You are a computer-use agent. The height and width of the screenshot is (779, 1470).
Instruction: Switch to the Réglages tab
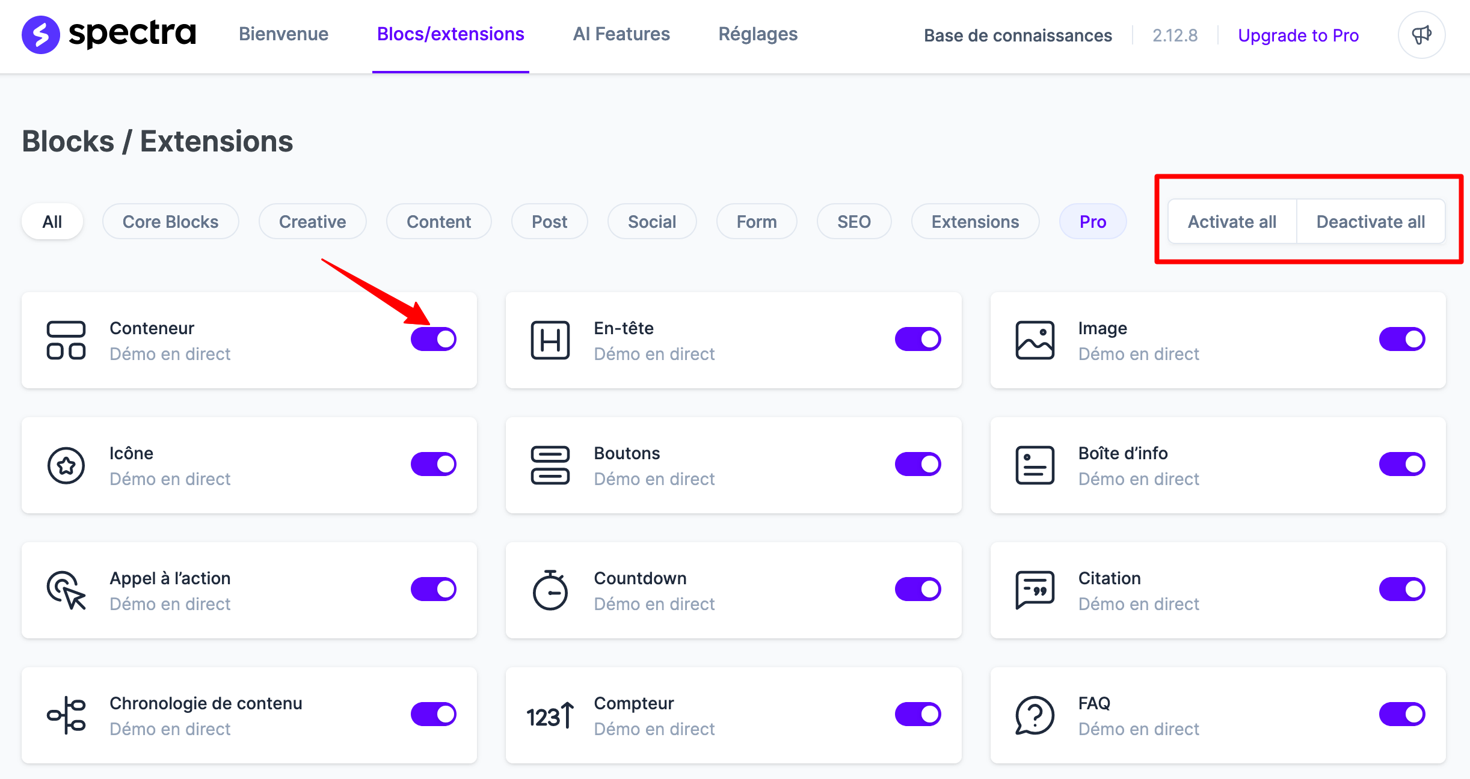758,34
